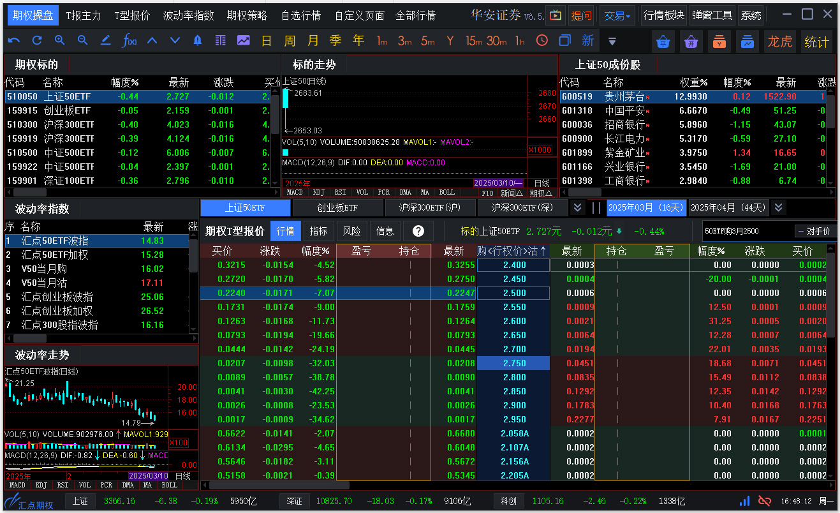
Task: Switch to the 波动率指数 tab
Action: click(188, 15)
